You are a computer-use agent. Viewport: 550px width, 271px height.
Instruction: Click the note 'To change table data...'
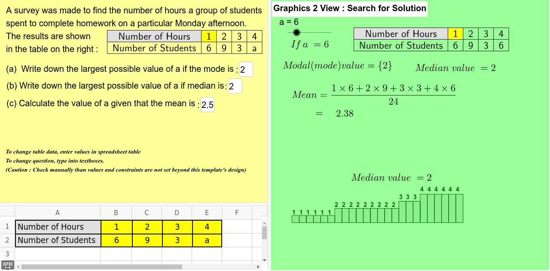73,152
